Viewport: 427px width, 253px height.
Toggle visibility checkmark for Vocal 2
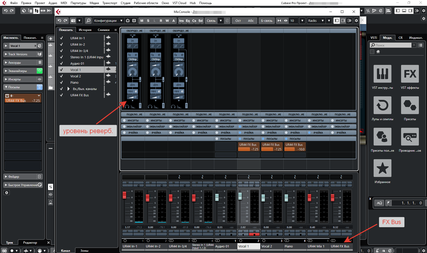pos(61,76)
